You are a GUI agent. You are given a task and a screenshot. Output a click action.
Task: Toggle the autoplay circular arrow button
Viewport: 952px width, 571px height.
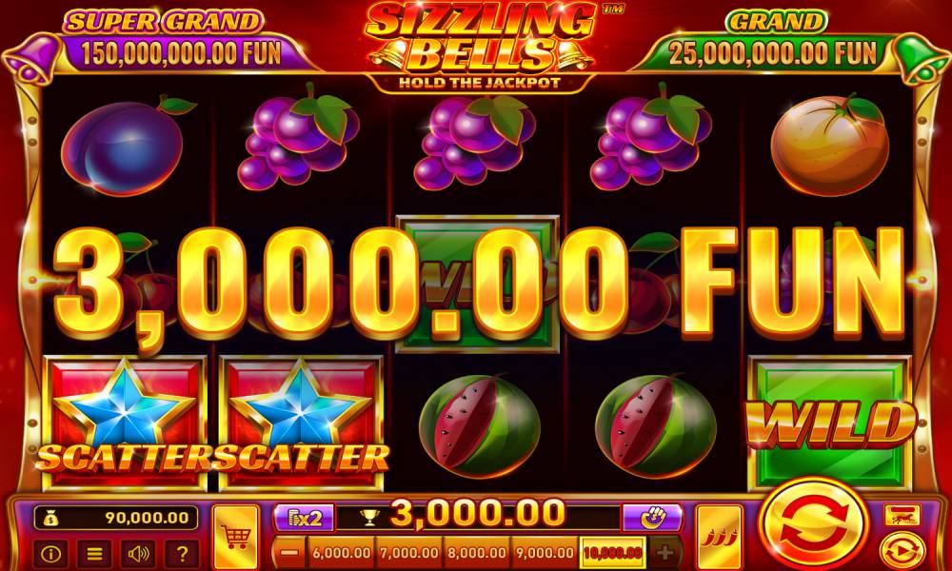(902, 551)
